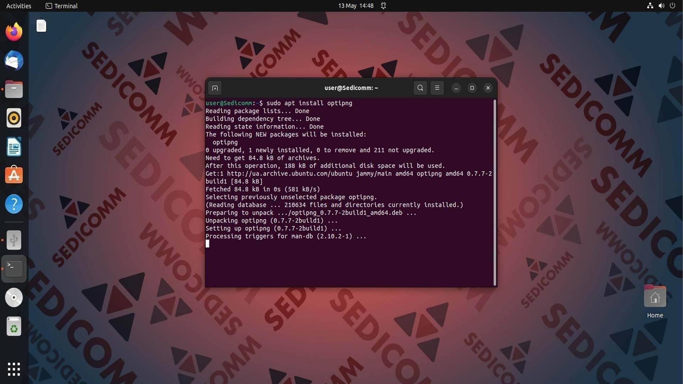This screenshot has width=683, height=384.
Task: Click the terminal vertical scrollbar
Action: pyautogui.click(x=494, y=192)
